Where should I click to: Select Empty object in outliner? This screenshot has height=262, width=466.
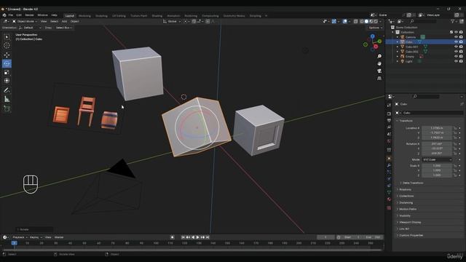point(409,57)
